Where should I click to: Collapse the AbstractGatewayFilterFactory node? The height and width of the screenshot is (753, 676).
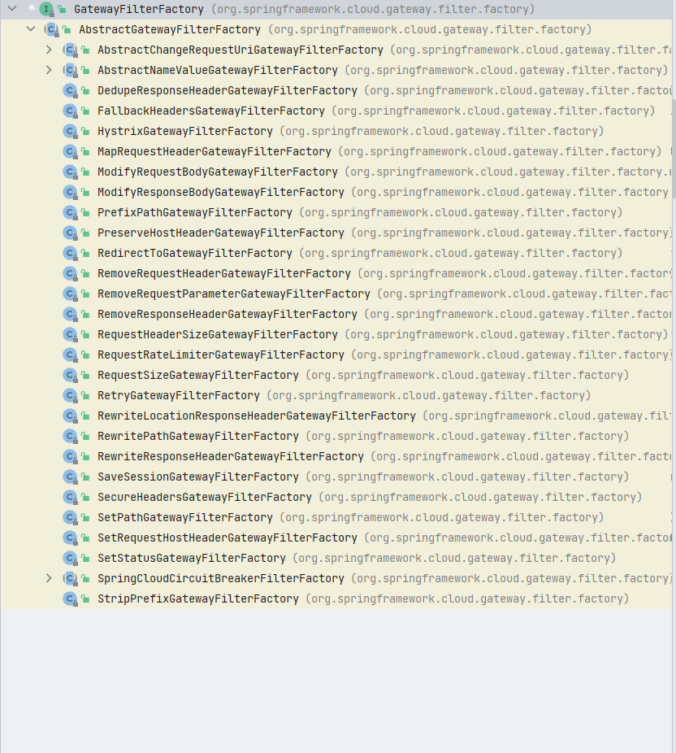pos(31,28)
